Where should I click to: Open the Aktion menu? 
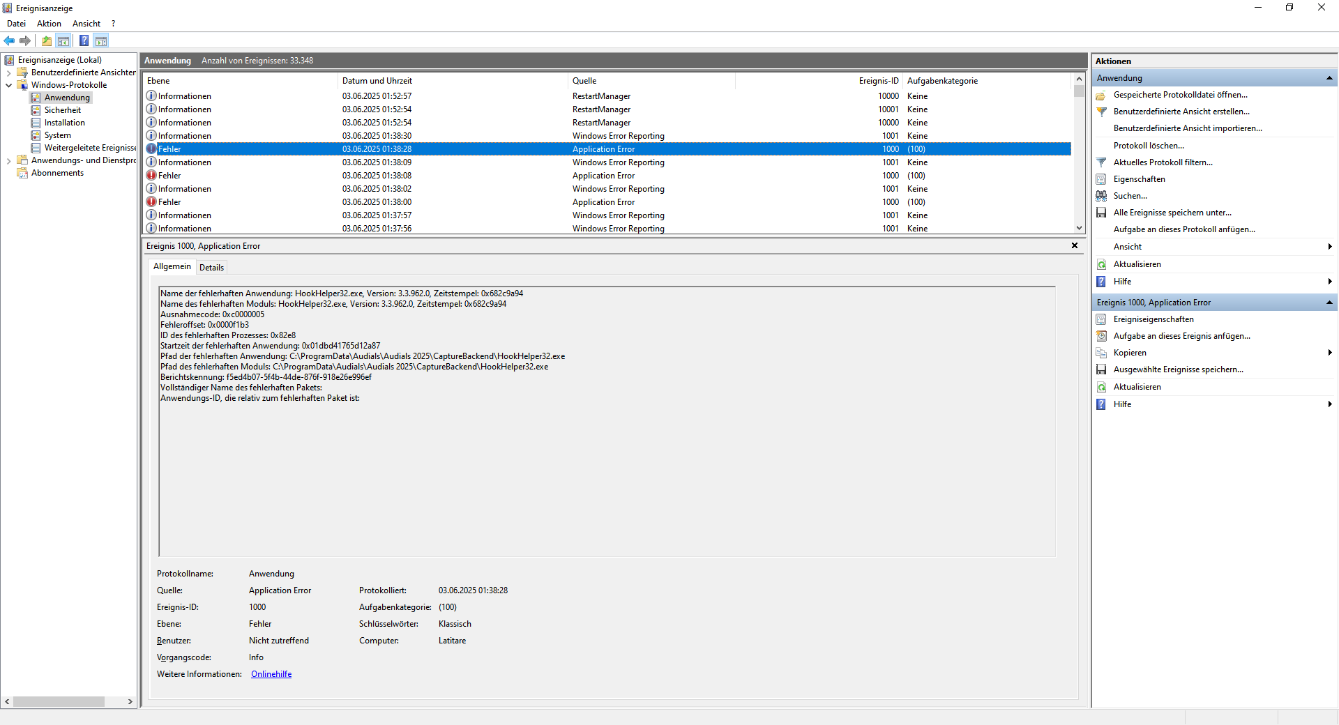[x=49, y=24]
